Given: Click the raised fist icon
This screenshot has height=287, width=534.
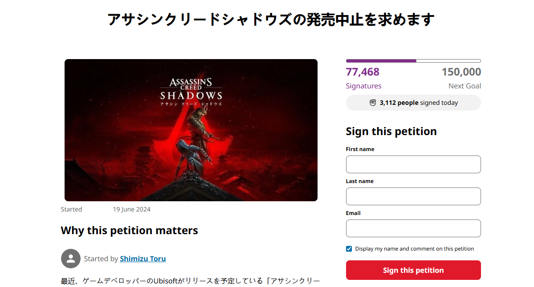Looking at the screenshot, I should tap(373, 103).
